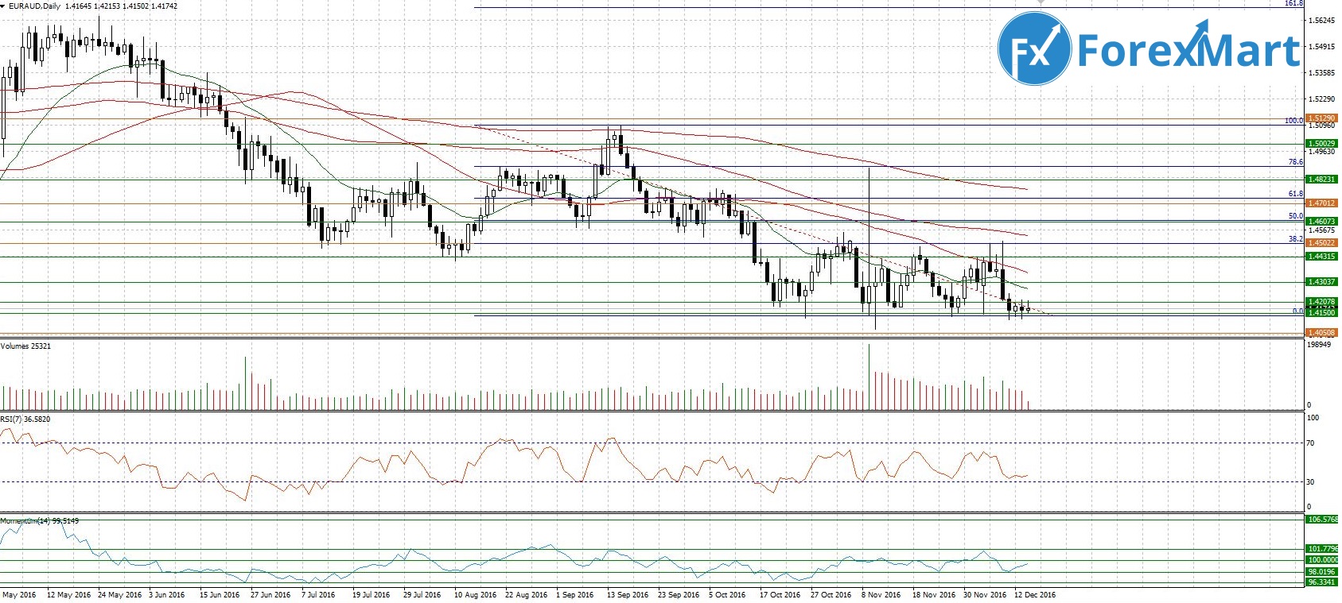Image resolution: width=1342 pixels, height=603 pixels.
Task: Select the Fibonacci 38.2 level label
Action: coord(1296,239)
